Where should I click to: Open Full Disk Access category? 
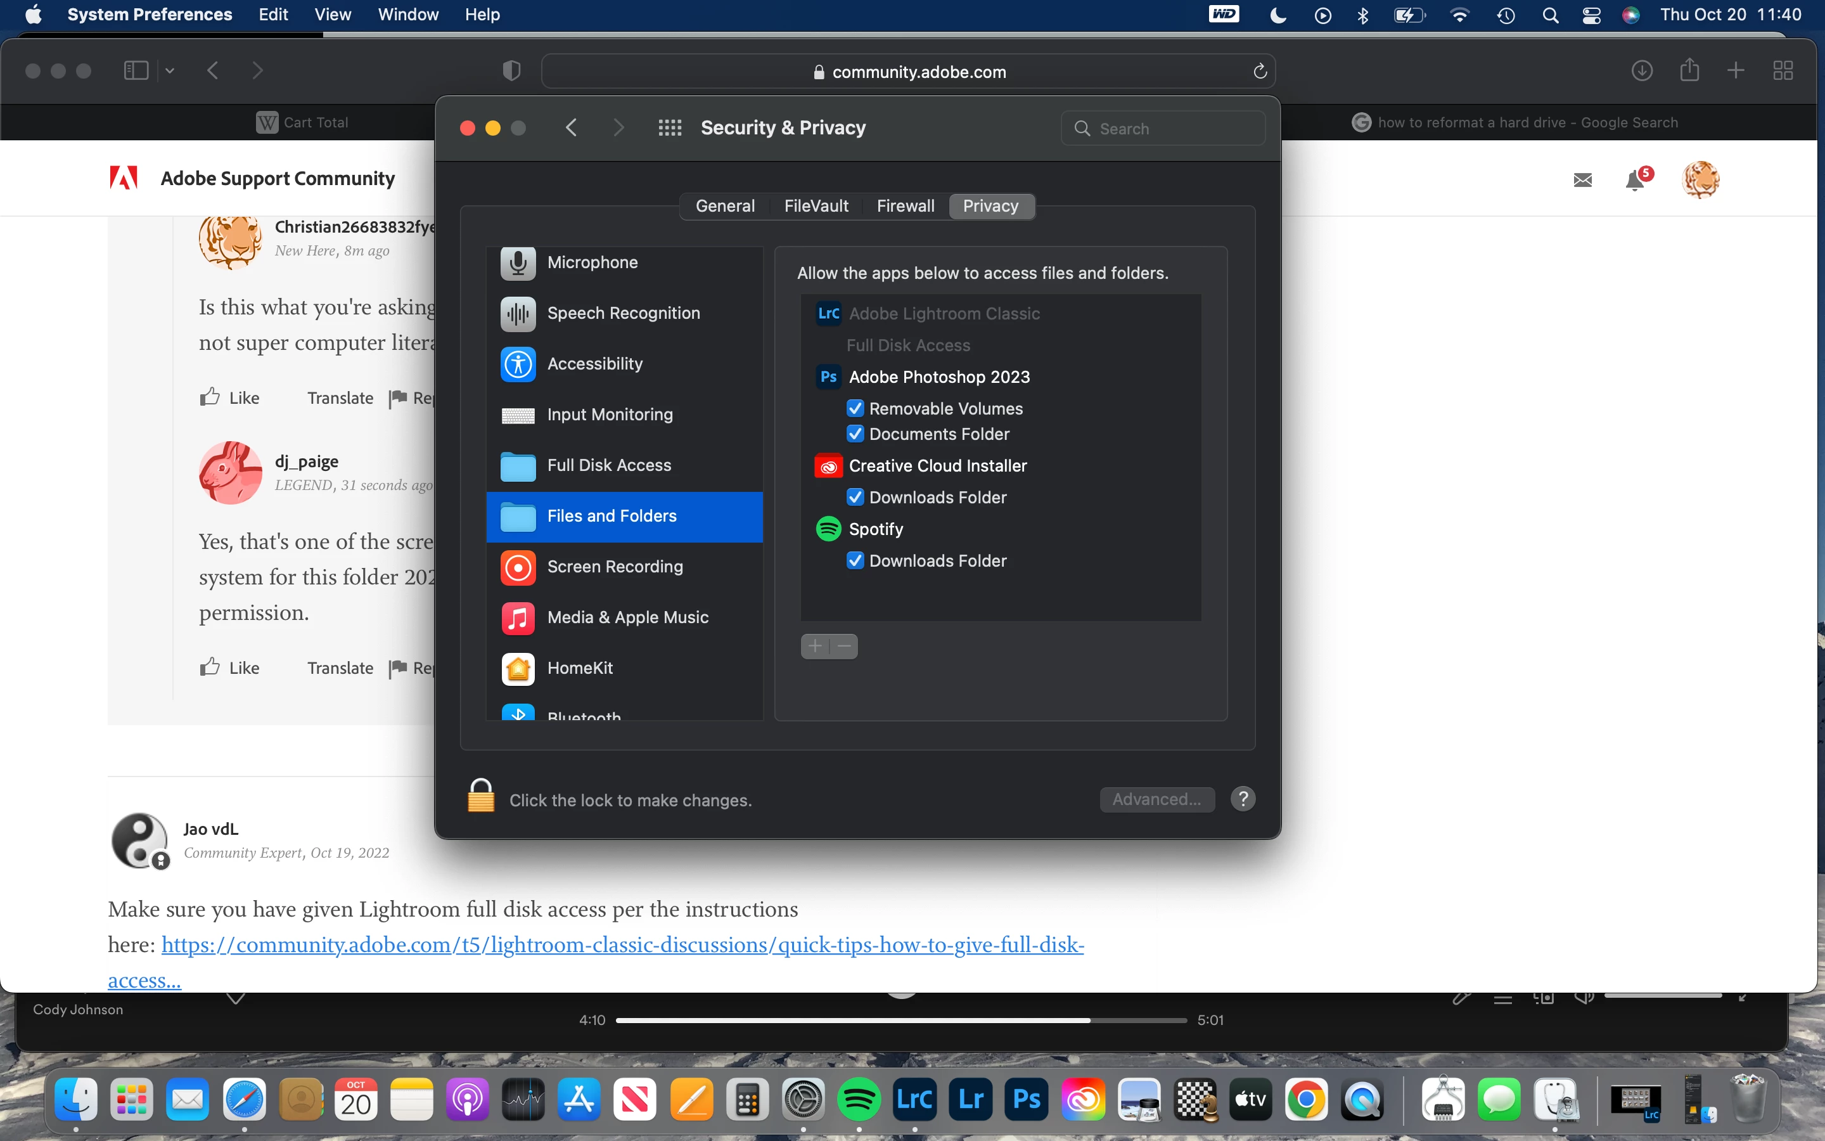click(x=608, y=465)
